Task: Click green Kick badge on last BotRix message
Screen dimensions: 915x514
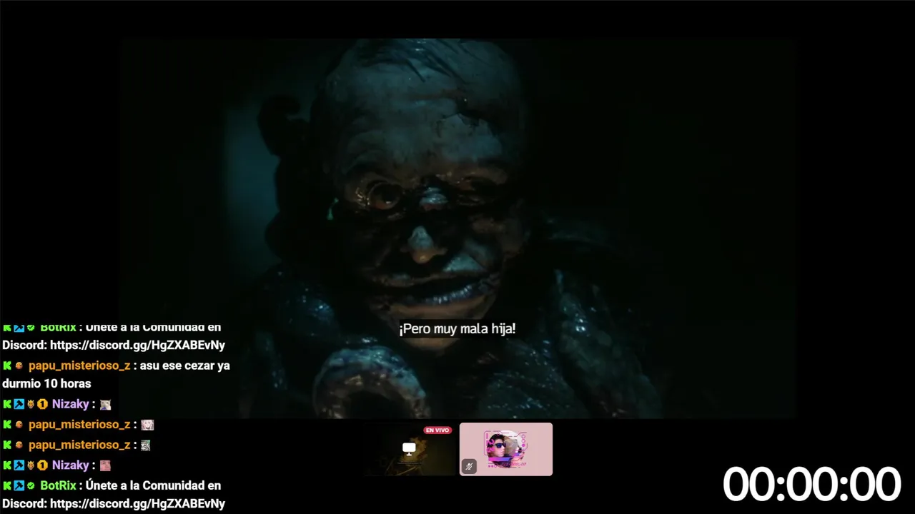Action: [7, 485]
